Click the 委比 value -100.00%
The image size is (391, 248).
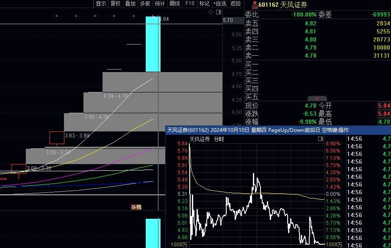click(x=303, y=15)
